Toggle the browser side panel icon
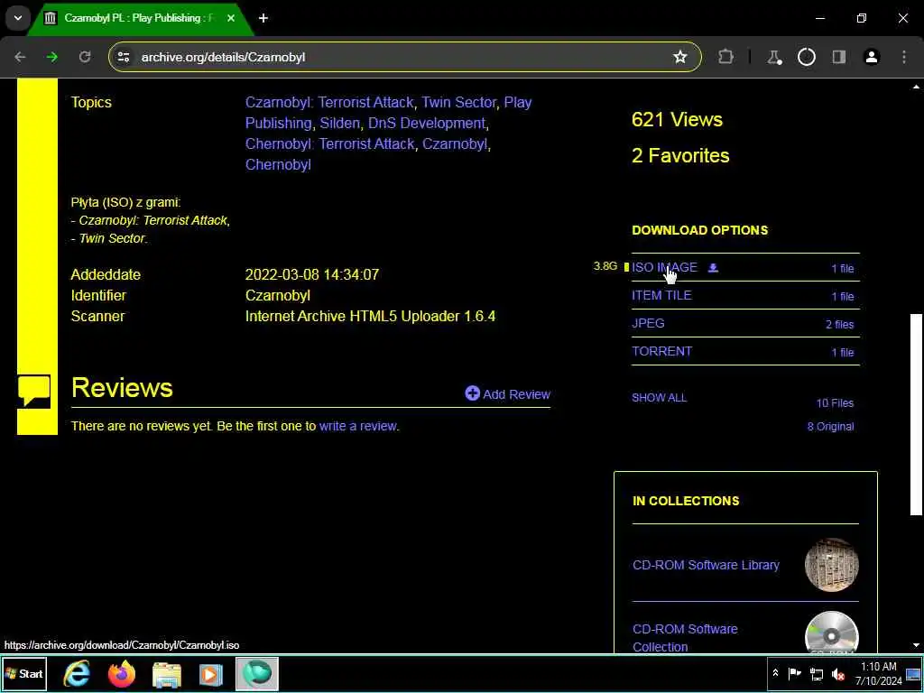The image size is (924, 693). [838, 57]
